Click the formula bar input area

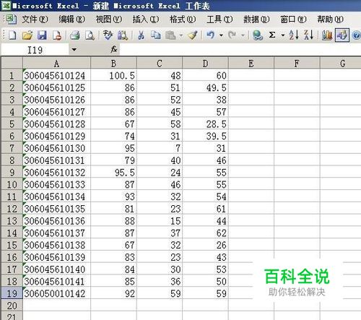click(240, 50)
